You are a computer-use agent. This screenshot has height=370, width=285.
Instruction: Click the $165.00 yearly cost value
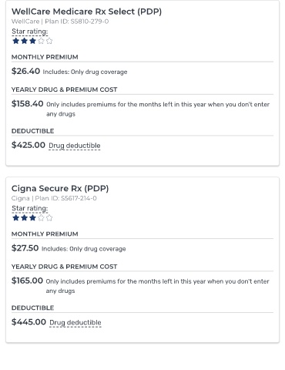[27, 281]
